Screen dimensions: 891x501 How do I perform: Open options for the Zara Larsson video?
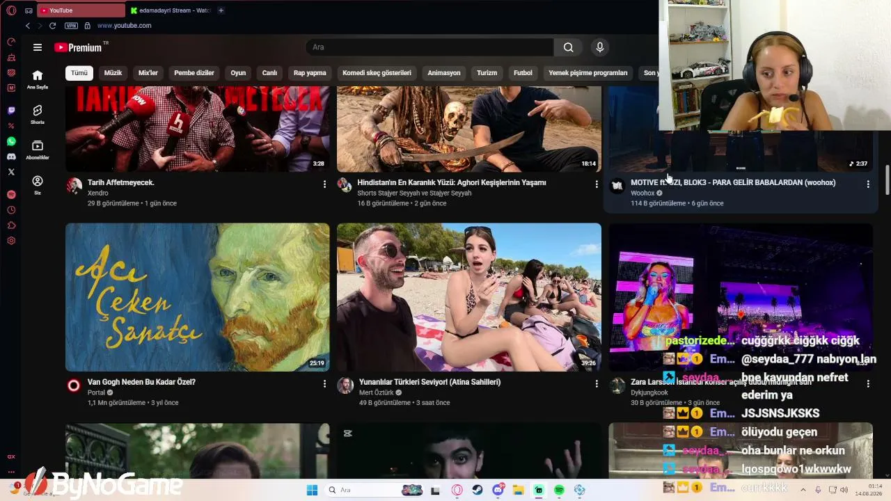tap(867, 383)
